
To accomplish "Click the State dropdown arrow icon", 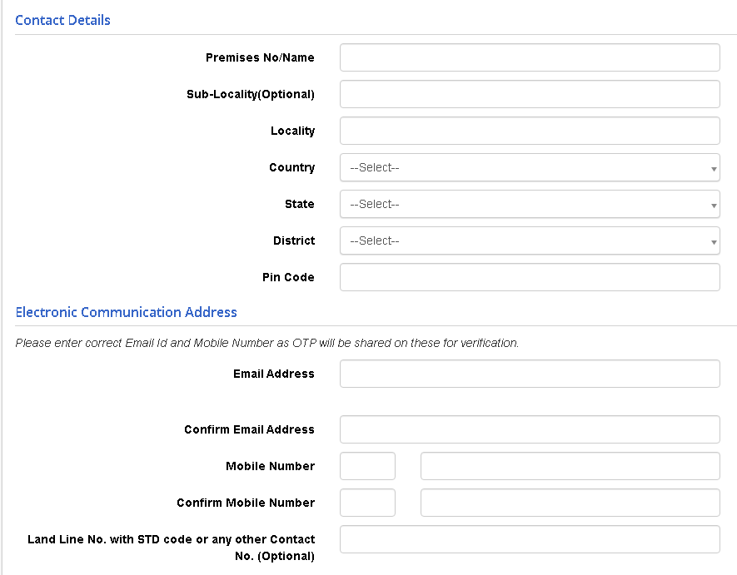I will [x=714, y=206].
